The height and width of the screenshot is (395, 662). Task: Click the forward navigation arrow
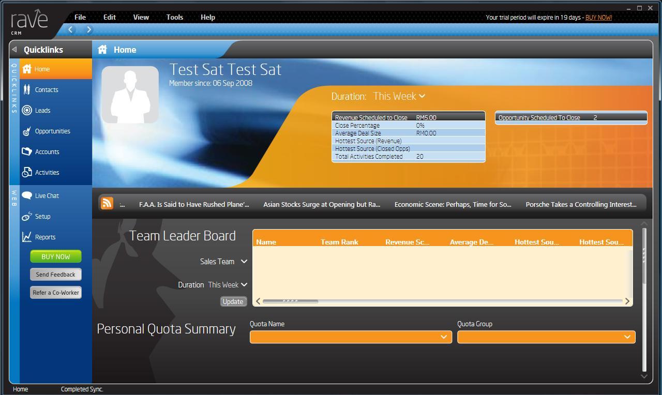click(89, 29)
